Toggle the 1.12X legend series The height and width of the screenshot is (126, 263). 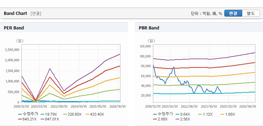pyautogui.click(x=205, y=114)
